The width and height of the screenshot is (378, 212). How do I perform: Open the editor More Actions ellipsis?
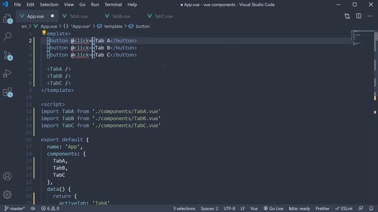point(370,16)
